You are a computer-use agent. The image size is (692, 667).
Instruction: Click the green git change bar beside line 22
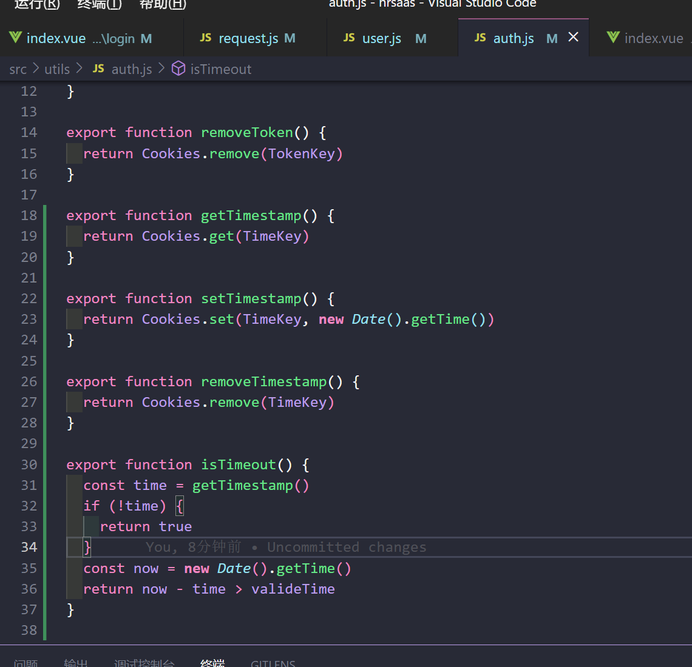pyautogui.click(x=44, y=298)
